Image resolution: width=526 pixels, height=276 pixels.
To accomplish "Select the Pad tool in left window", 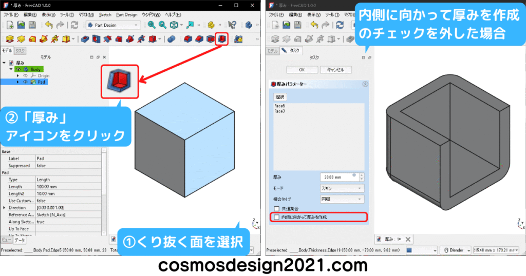I will (x=10, y=39).
